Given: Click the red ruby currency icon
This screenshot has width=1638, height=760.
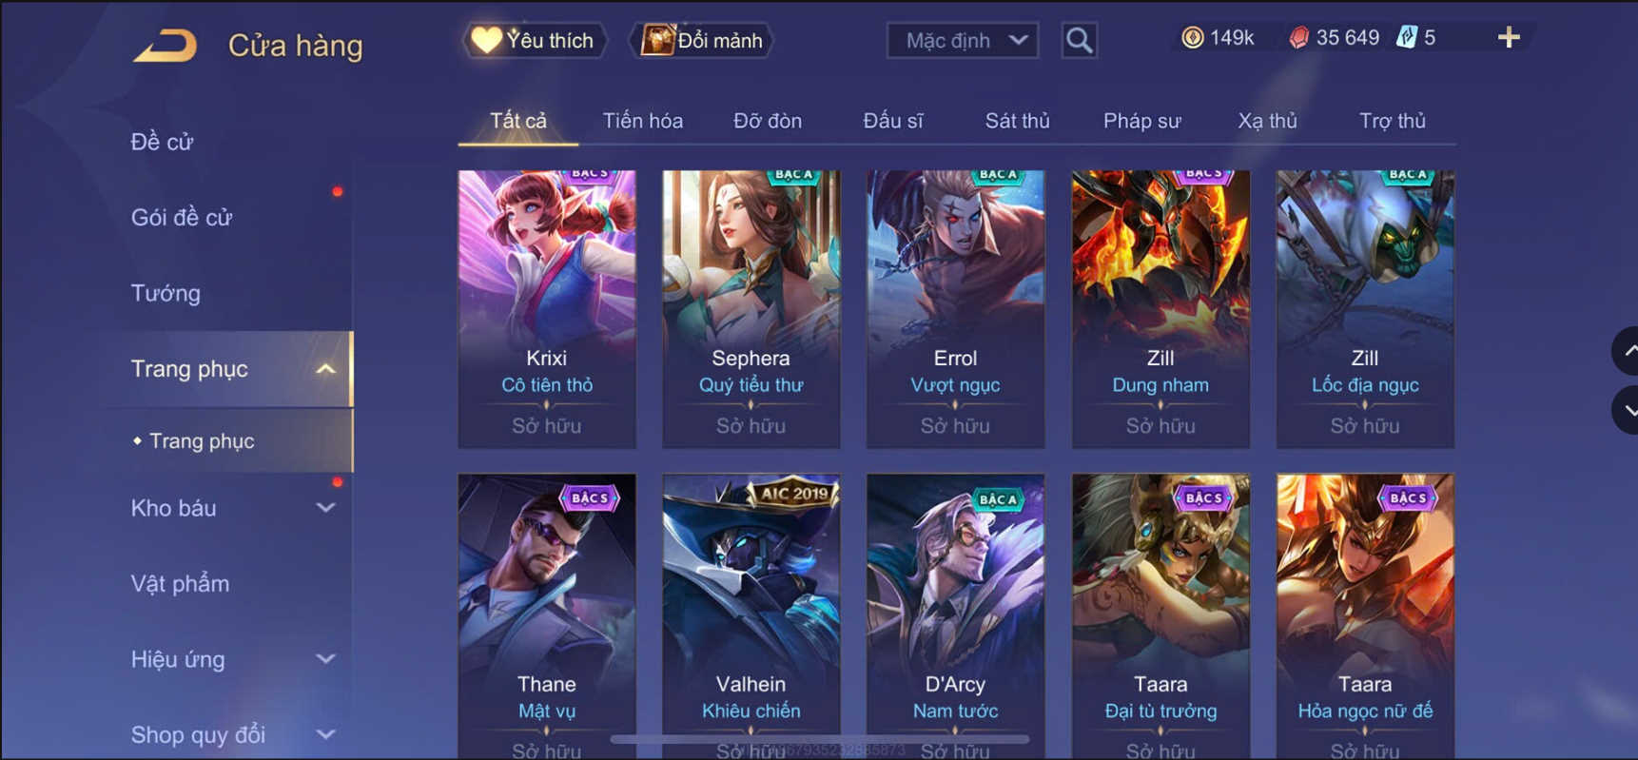Looking at the screenshot, I should [x=1298, y=38].
